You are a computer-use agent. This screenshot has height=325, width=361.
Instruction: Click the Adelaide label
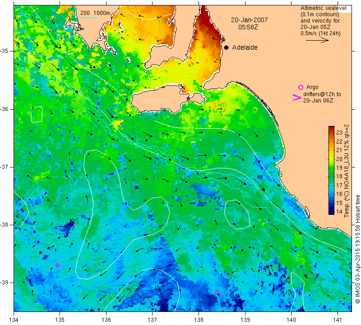point(245,47)
